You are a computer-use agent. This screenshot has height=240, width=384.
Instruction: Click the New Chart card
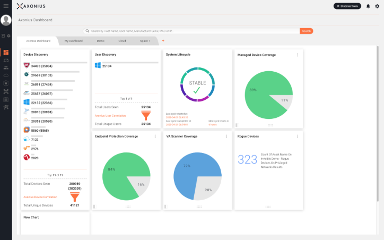pyautogui.click(x=55, y=224)
